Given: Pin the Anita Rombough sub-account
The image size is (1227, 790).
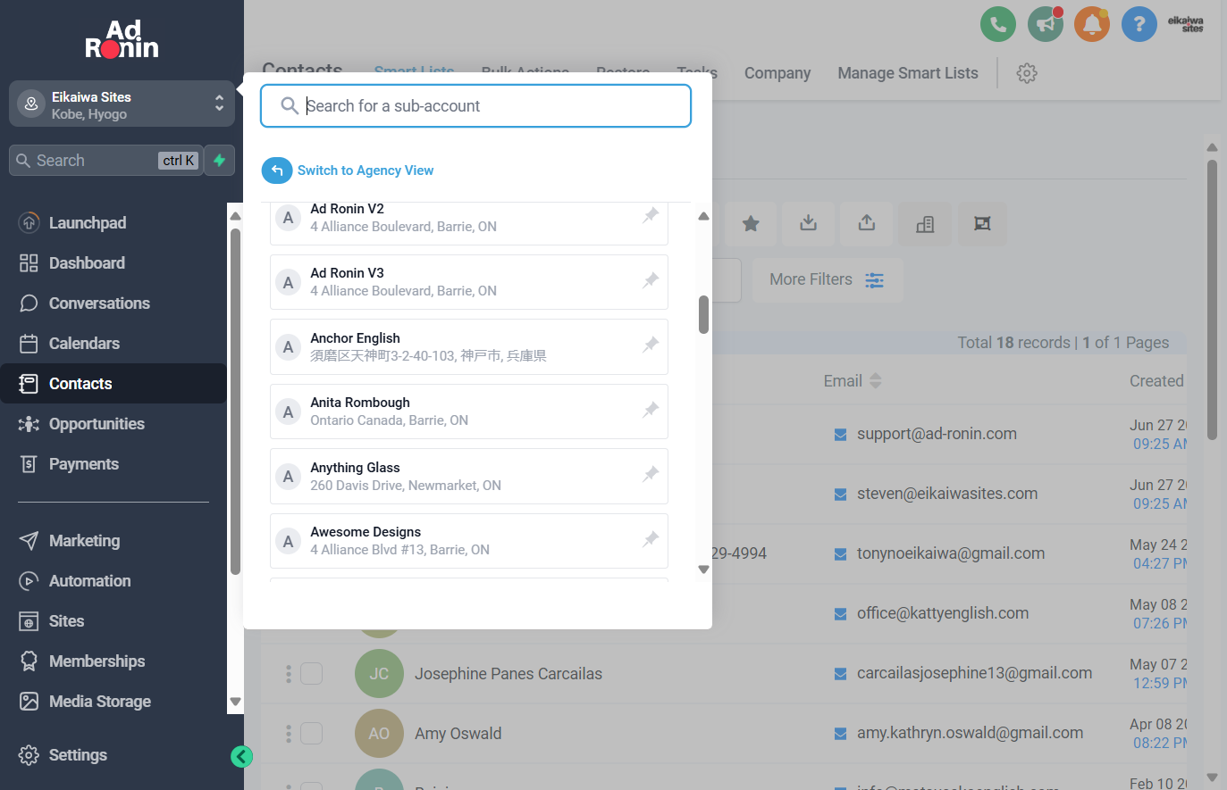Looking at the screenshot, I should pos(651,410).
